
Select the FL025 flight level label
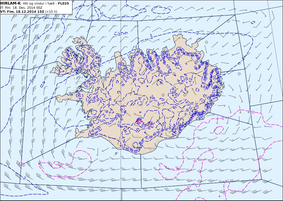63,3
